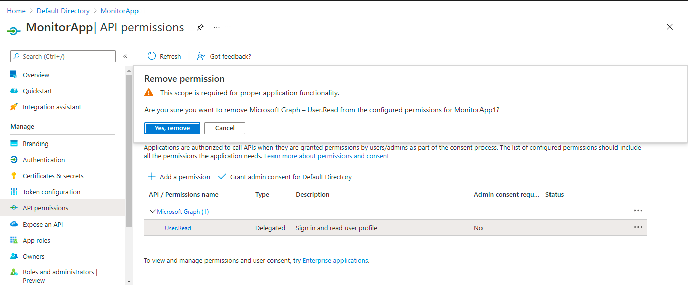Click the Type column header
This screenshot has height=285, width=688.
coord(262,195)
